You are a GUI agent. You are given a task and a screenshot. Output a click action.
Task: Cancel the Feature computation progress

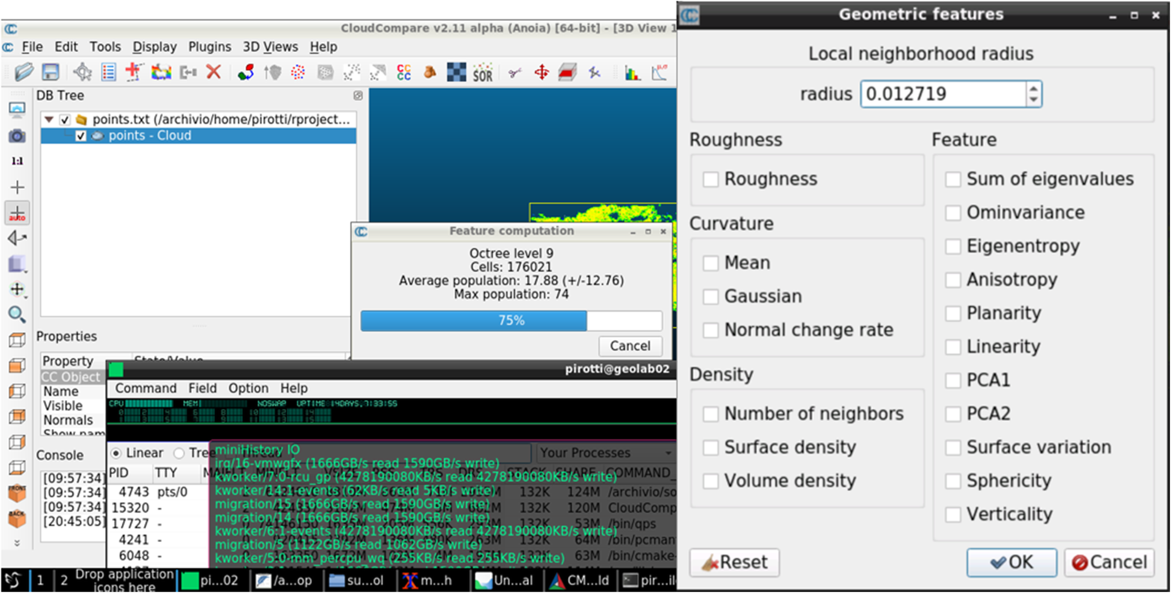(x=630, y=346)
